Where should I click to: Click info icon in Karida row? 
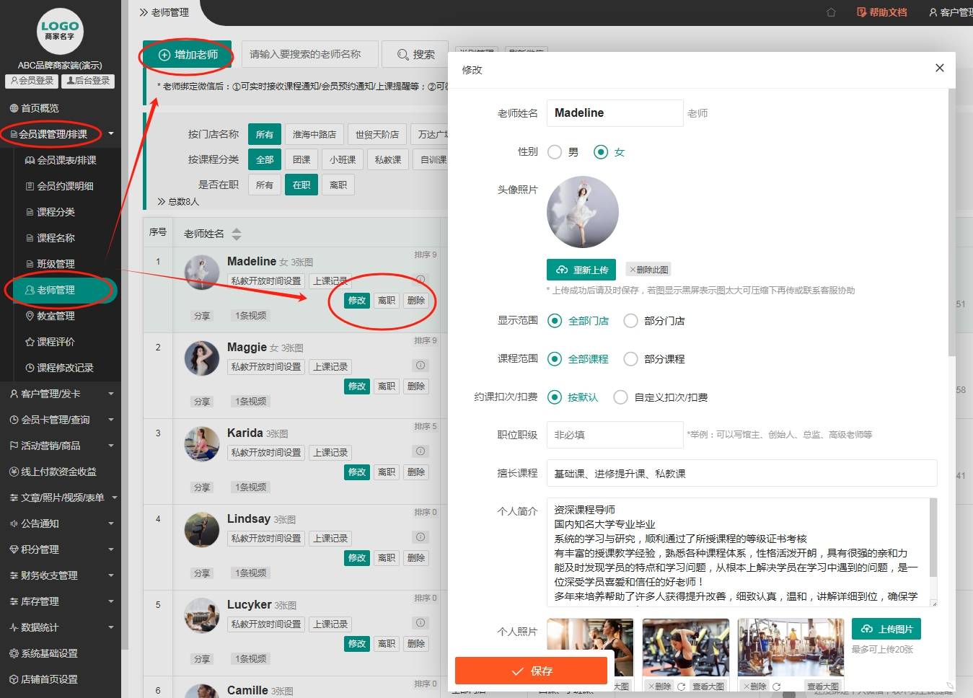421,451
